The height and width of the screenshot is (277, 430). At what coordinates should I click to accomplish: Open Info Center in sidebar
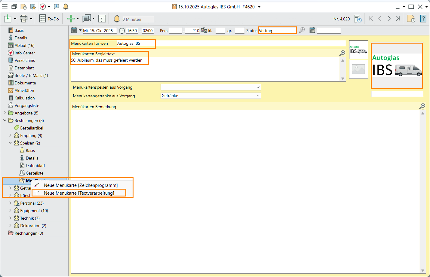click(x=25, y=53)
